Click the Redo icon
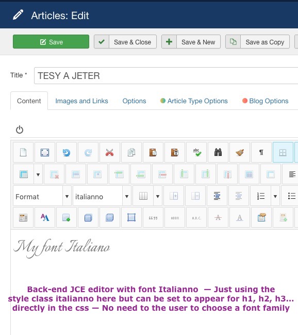This screenshot has width=298, height=335. (x=88, y=152)
